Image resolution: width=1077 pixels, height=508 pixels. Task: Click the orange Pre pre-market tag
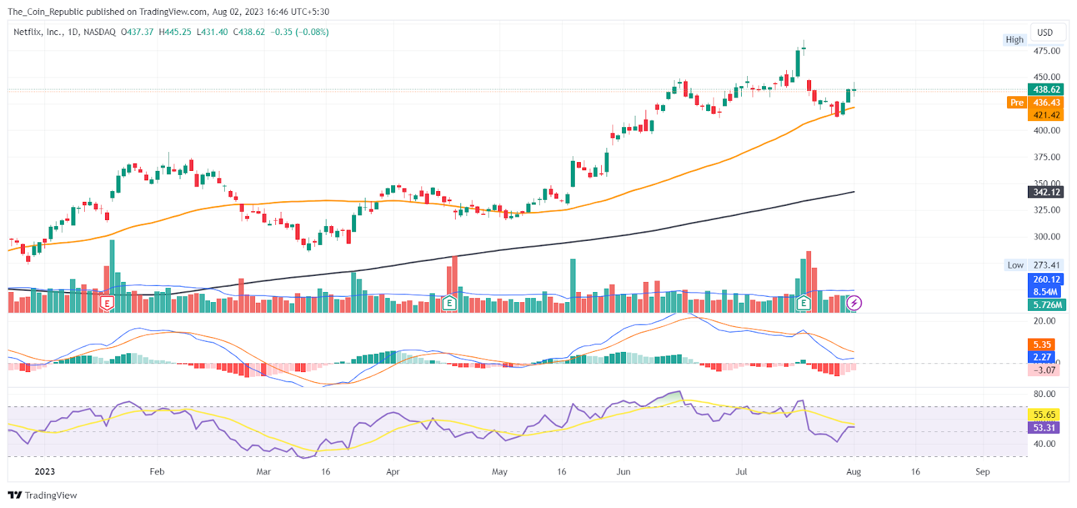(1016, 102)
